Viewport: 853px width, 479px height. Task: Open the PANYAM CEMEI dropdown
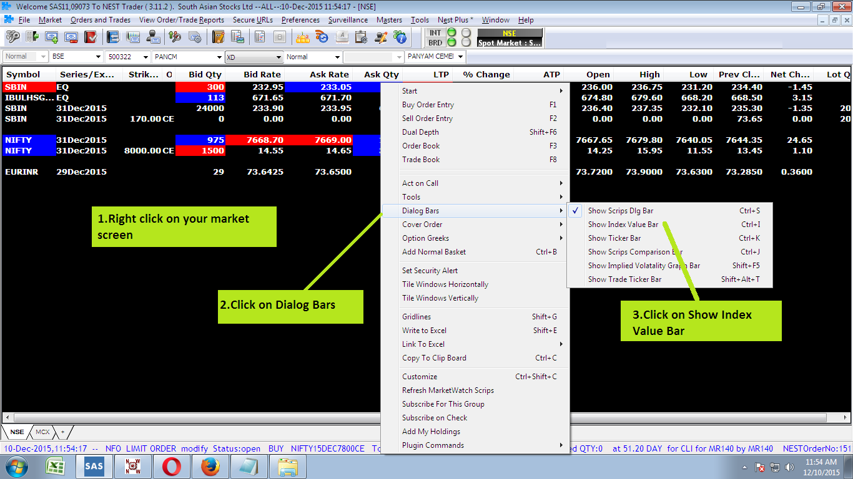coord(460,57)
